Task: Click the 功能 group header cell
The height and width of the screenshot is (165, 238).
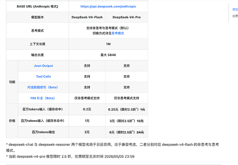Action: (12, 82)
